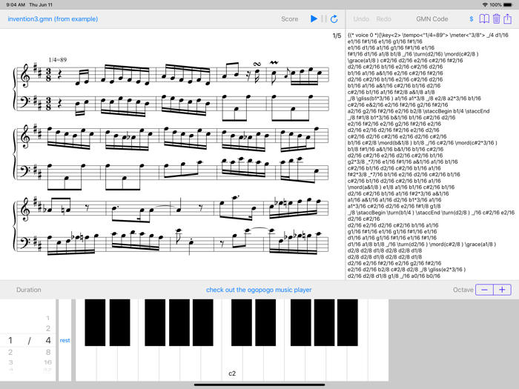Screen dimensions: 519x389
Task: Tap the c2 white piano key
Action: coord(232,364)
